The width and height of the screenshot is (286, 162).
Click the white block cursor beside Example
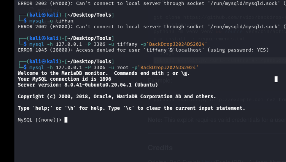click(276, 79)
